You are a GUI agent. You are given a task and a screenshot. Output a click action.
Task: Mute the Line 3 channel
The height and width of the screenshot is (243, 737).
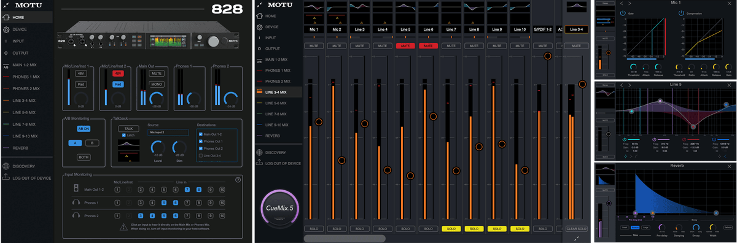pyautogui.click(x=359, y=46)
